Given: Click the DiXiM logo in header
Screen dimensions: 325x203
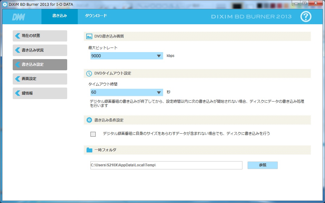Looking at the screenshot, I should click(18, 17).
